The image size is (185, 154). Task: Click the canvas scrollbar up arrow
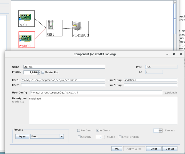pyautogui.click(x=175, y=2)
